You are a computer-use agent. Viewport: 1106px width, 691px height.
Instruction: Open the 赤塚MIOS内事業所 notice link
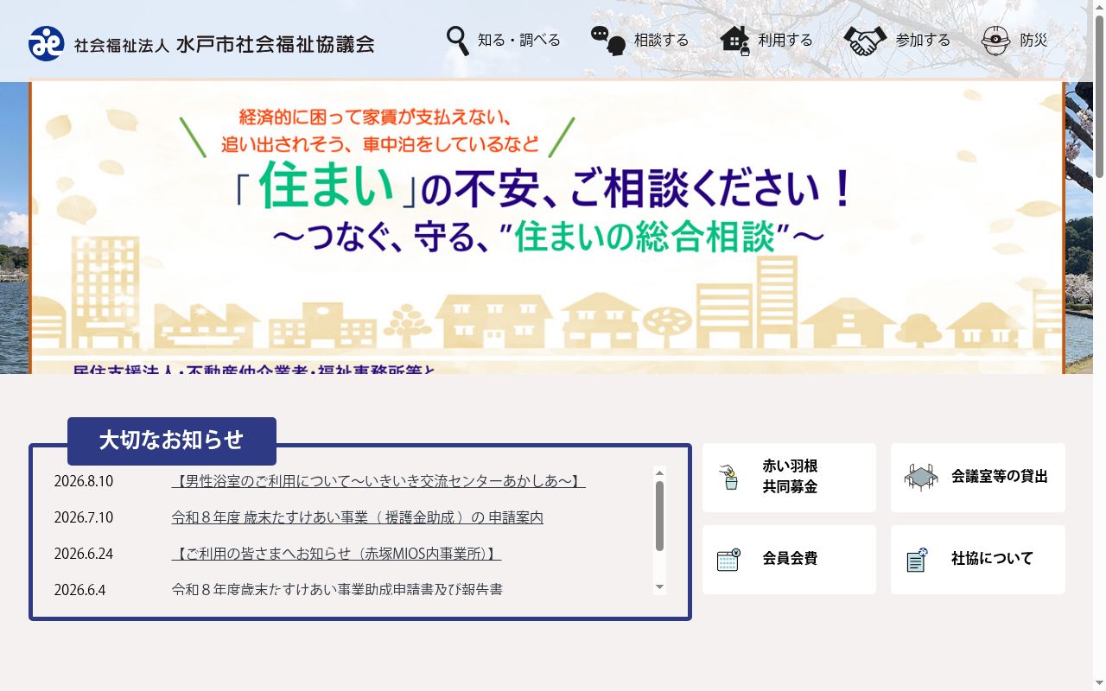pos(336,554)
